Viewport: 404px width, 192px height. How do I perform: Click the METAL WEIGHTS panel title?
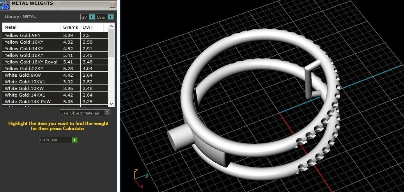coord(32,4)
